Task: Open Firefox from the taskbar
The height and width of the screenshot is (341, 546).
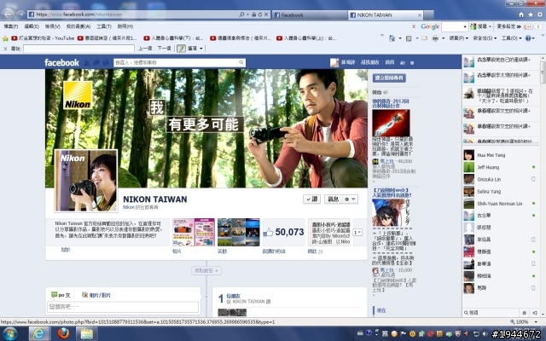Action: 63,333
